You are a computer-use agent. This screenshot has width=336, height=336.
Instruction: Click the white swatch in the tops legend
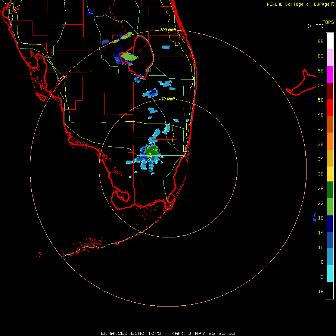(x=330, y=41)
